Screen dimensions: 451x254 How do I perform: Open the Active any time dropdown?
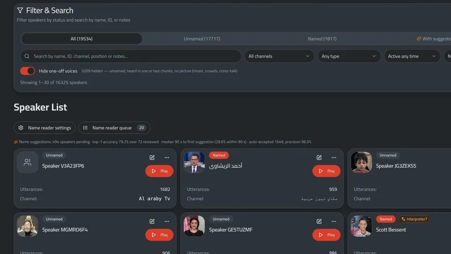pos(412,56)
